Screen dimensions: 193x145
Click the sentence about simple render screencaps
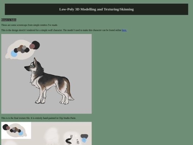coord(30,25)
